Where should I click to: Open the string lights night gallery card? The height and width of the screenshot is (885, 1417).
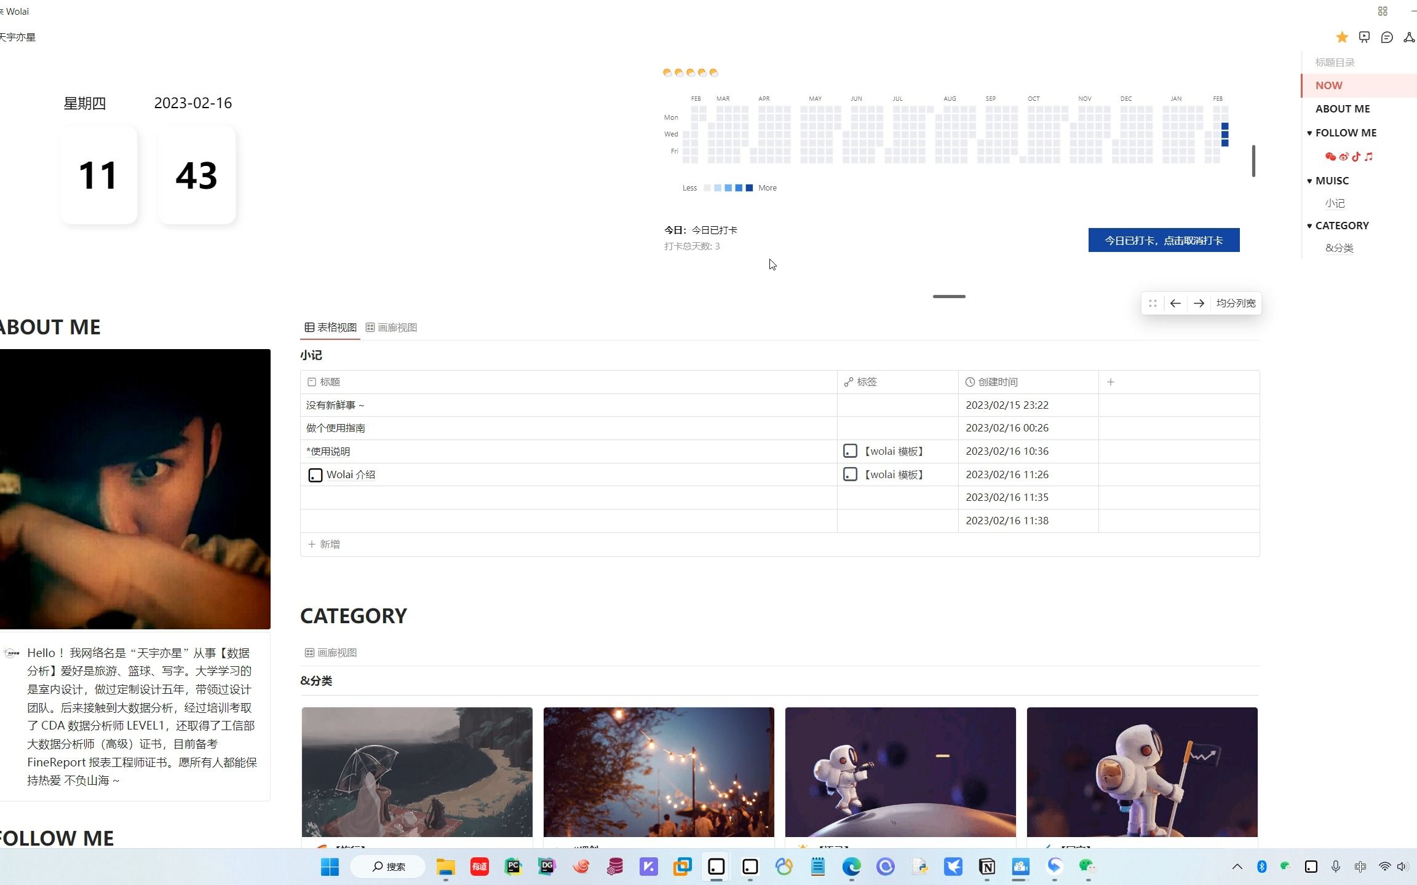659,772
